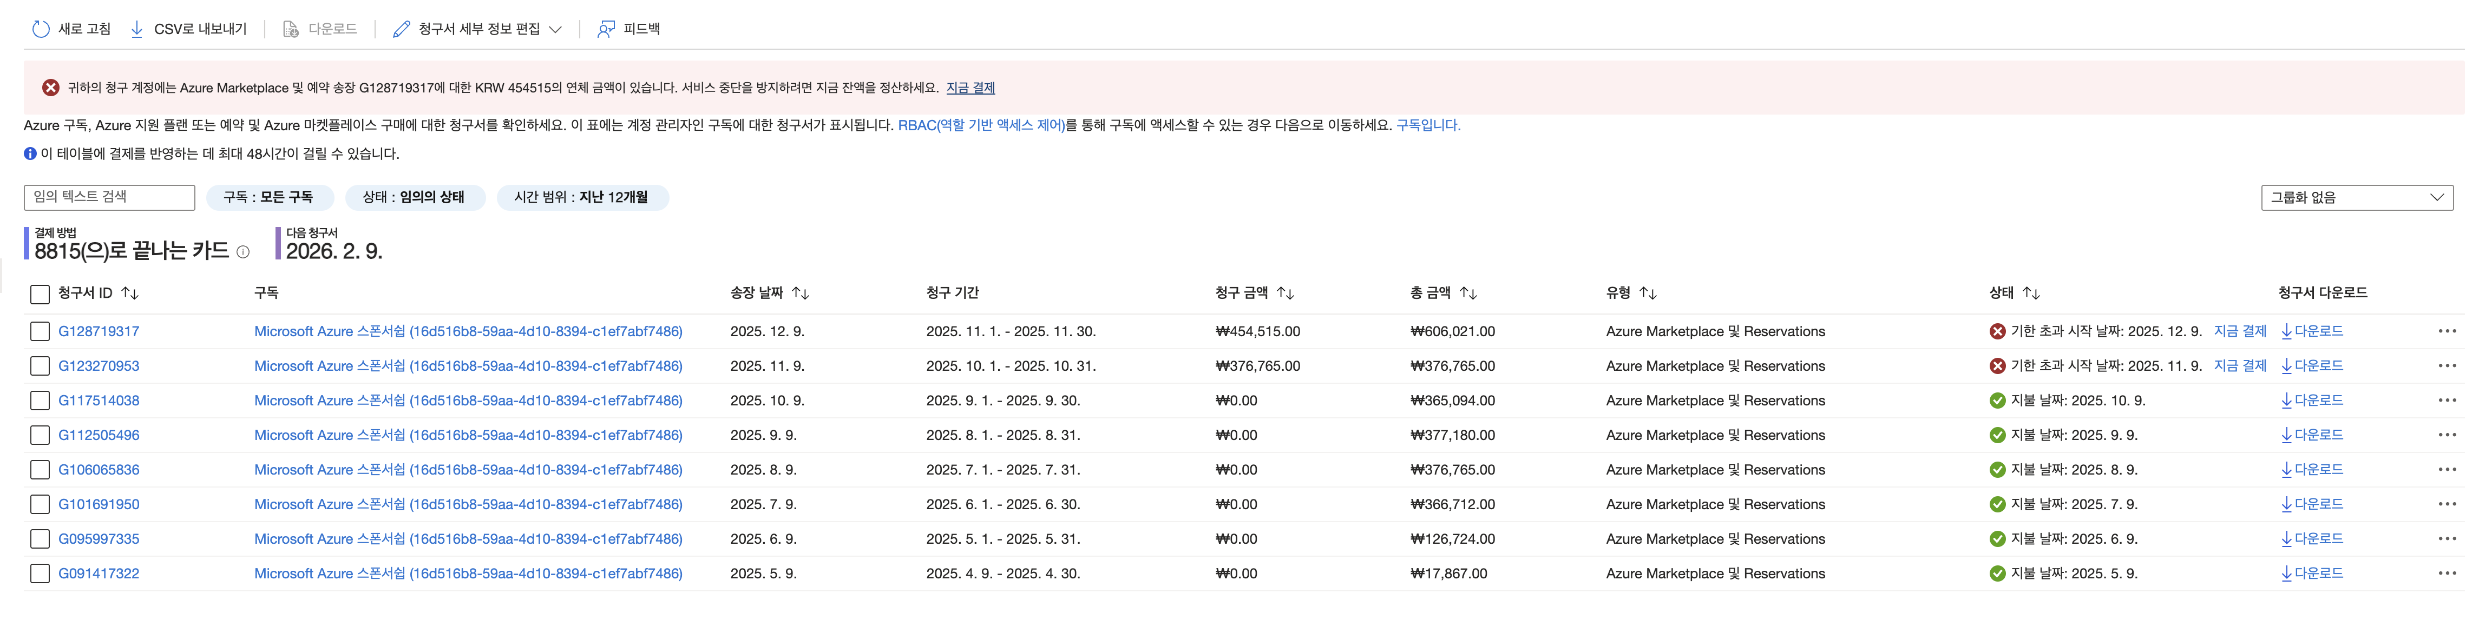Open invoice G128719317
The width and height of the screenshot is (2479, 627).
click(98, 332)
